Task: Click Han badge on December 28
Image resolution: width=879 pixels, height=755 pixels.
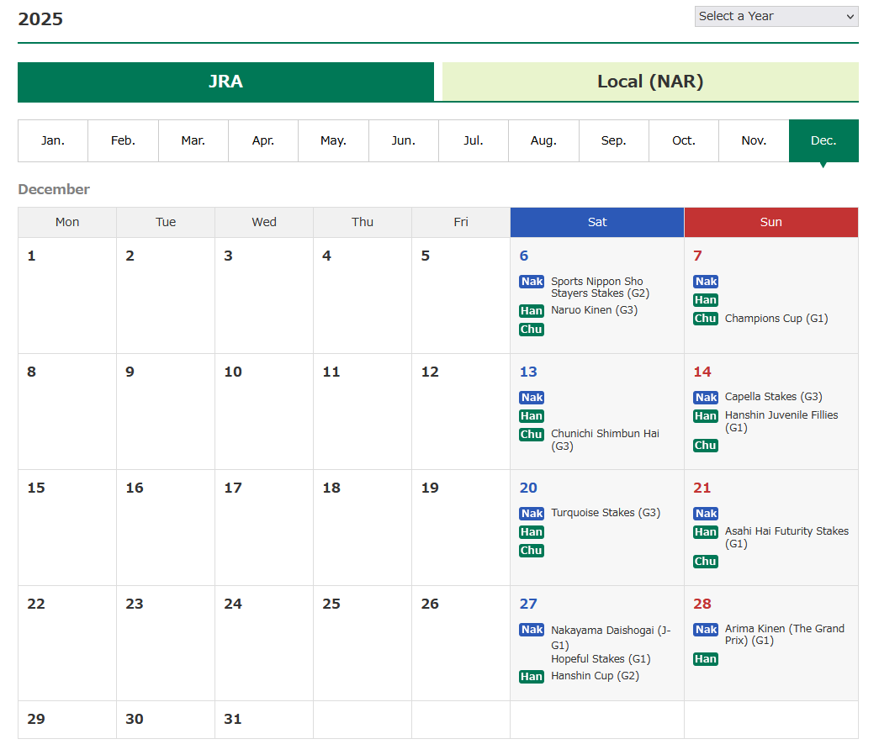Action: tap(706, 659)
